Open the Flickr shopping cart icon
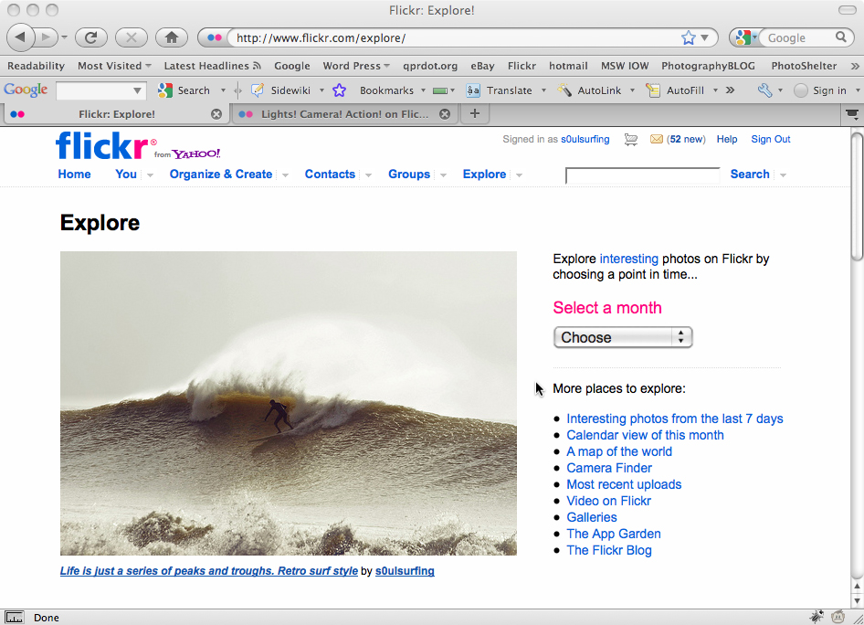Image resolution: width=864 pixels, height=625 pixels. pos(631,140)
